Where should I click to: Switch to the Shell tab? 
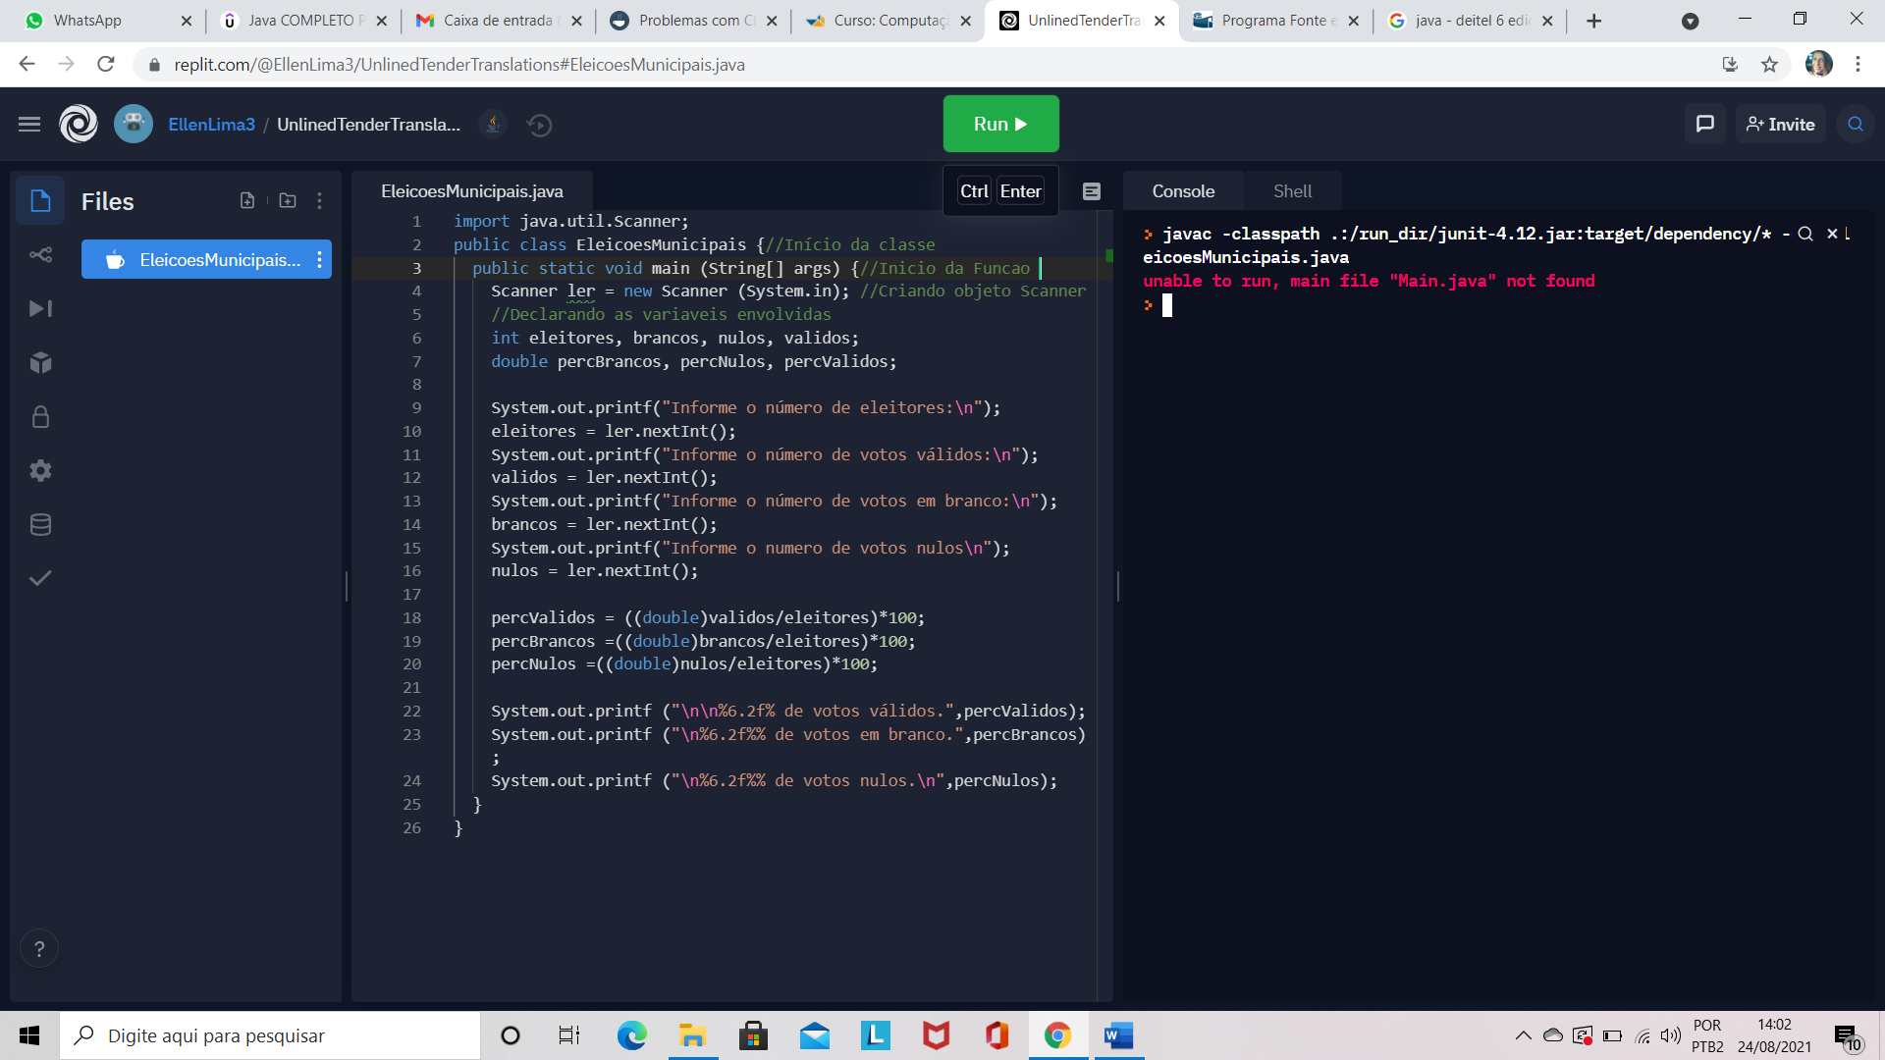coord(1292,191)
